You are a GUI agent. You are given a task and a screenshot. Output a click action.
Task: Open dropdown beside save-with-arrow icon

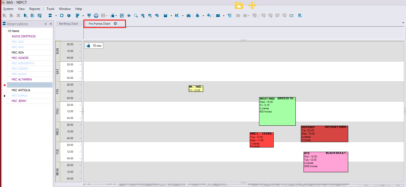183,16
